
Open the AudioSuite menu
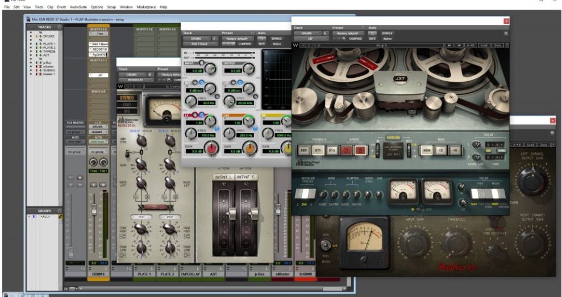(78, 7)
